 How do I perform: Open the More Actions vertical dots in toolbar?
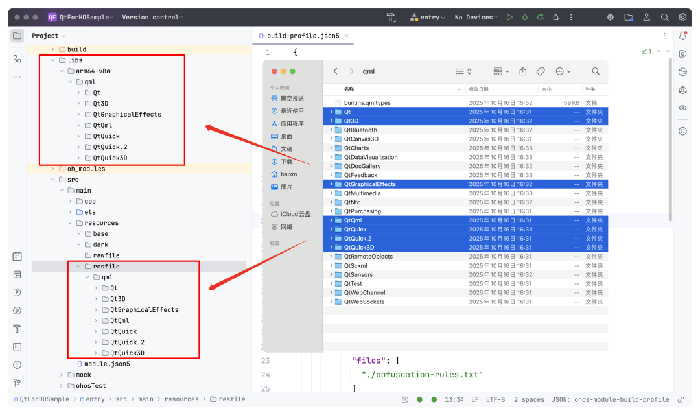point(571,18)
